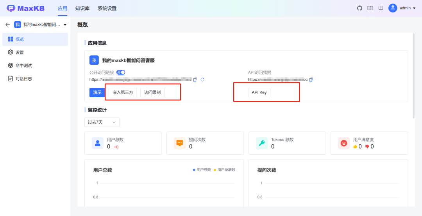
Task: Go back using the left arrow
Action: coord(8,25)
